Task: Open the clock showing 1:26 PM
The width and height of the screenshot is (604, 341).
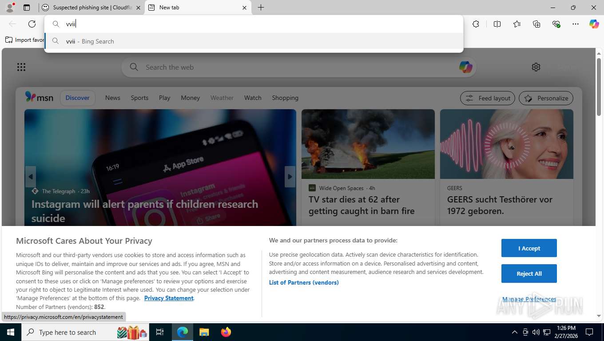Action: (x=566, y=332)
